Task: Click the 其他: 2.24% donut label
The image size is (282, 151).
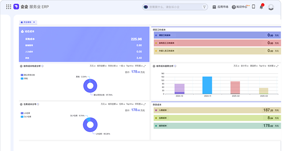Action: pyautogui.click(x=81, y=77)
